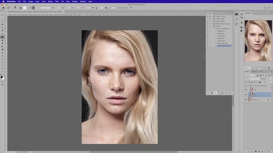
Task: Open the File menu
Action: [x=19, y=1]
